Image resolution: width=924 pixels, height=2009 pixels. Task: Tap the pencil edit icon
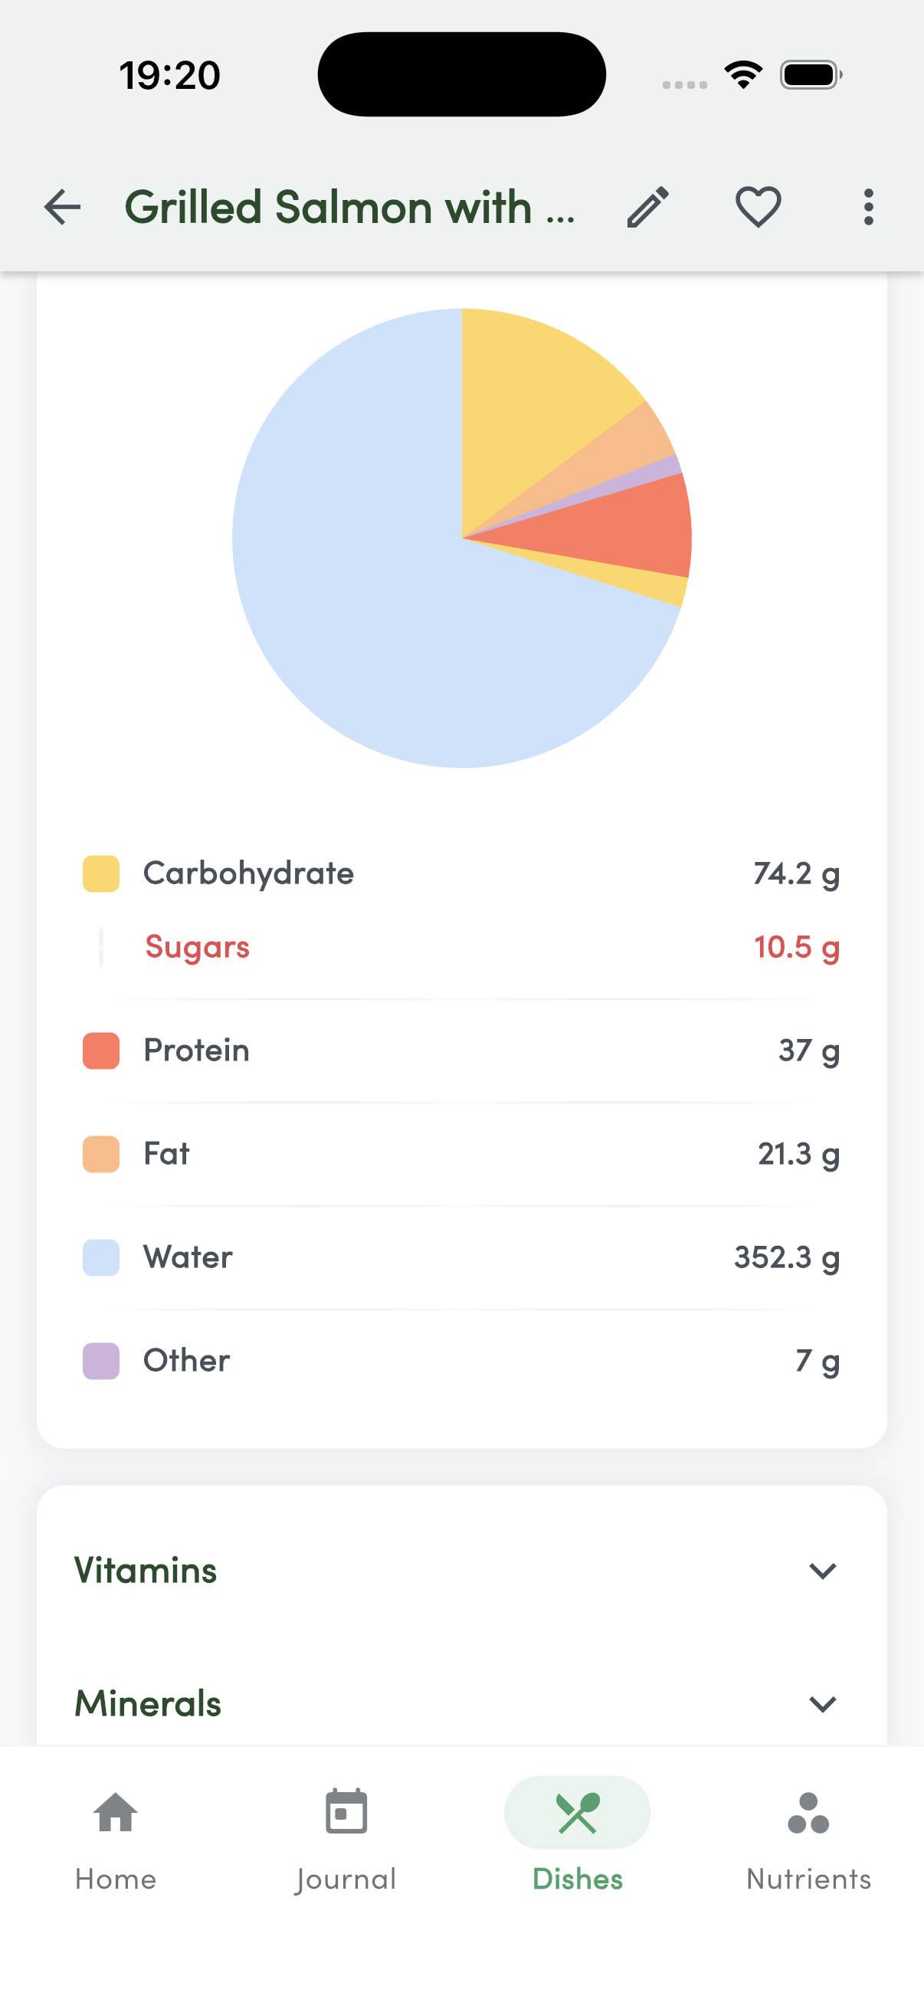(x=648, y=208)
